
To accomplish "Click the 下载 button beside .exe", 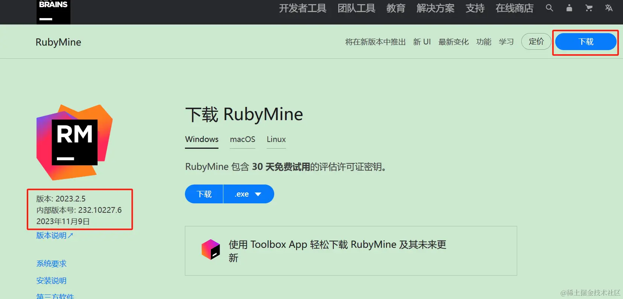I will point(204,194).
